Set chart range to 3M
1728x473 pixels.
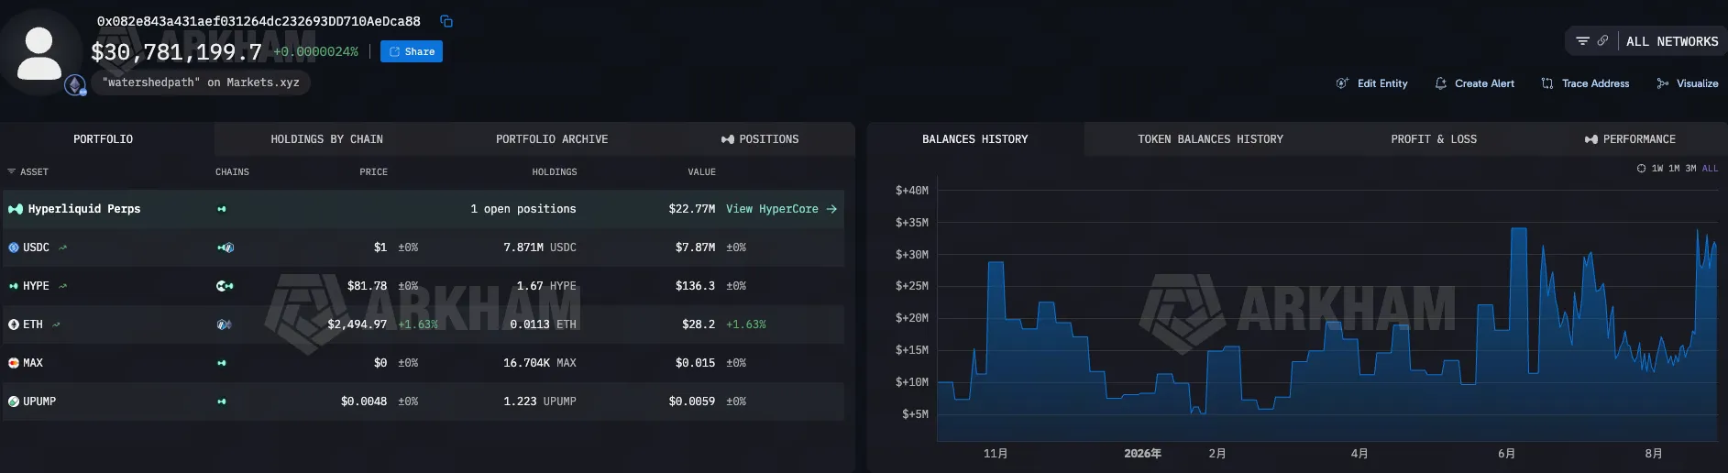(1690, 169)
